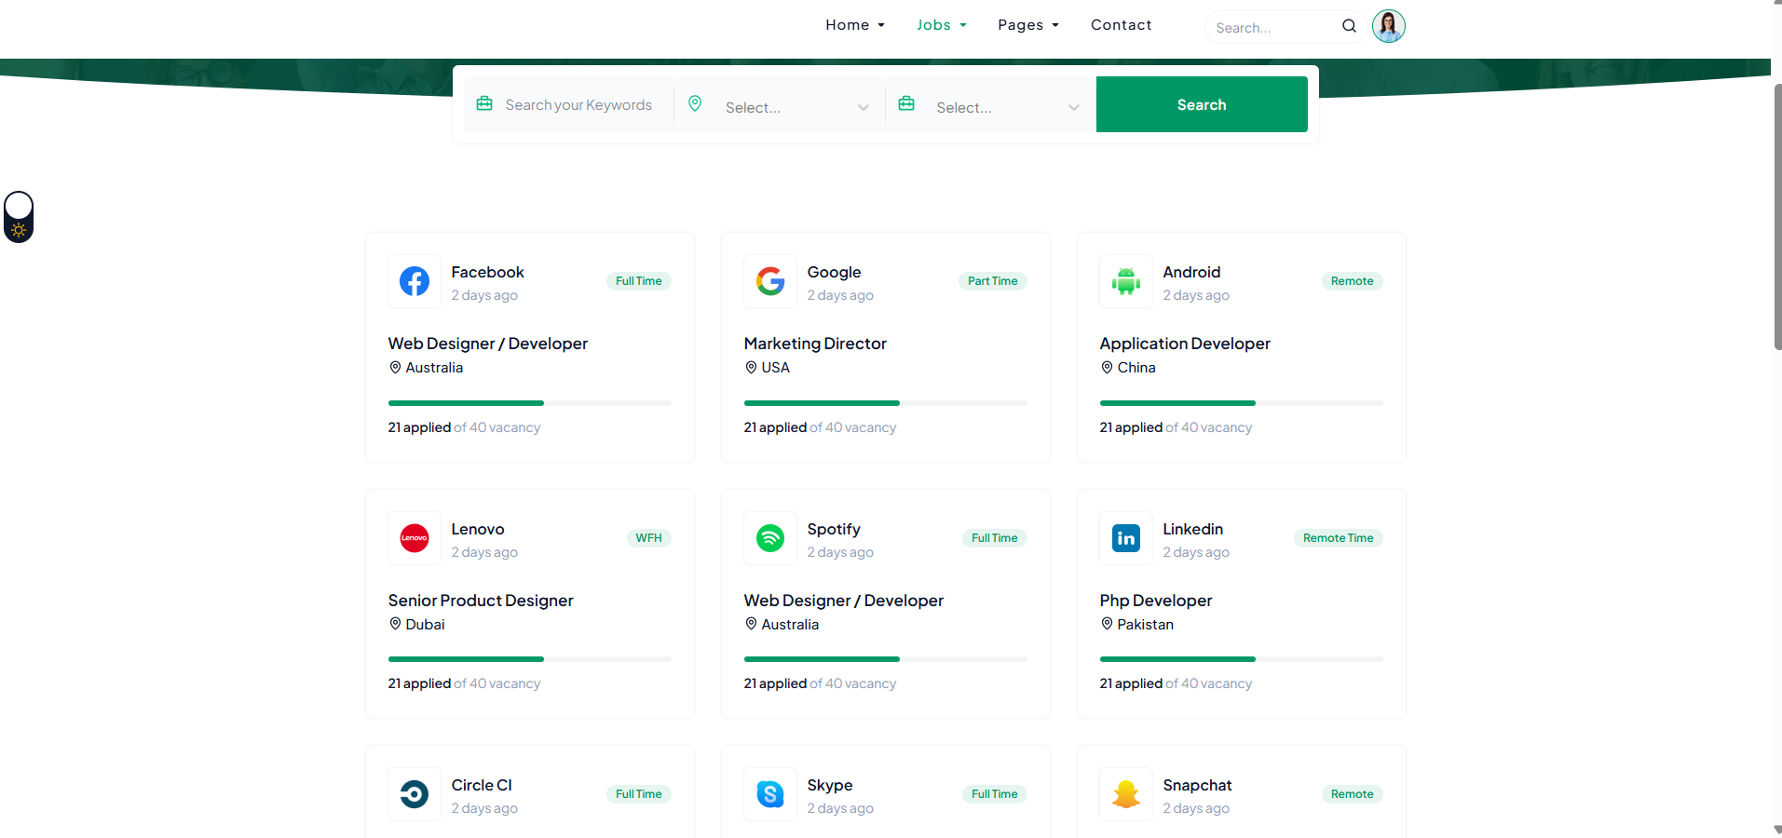Open the Contact page
This screenshot has height=838, width=1782.
[1122, 25]
